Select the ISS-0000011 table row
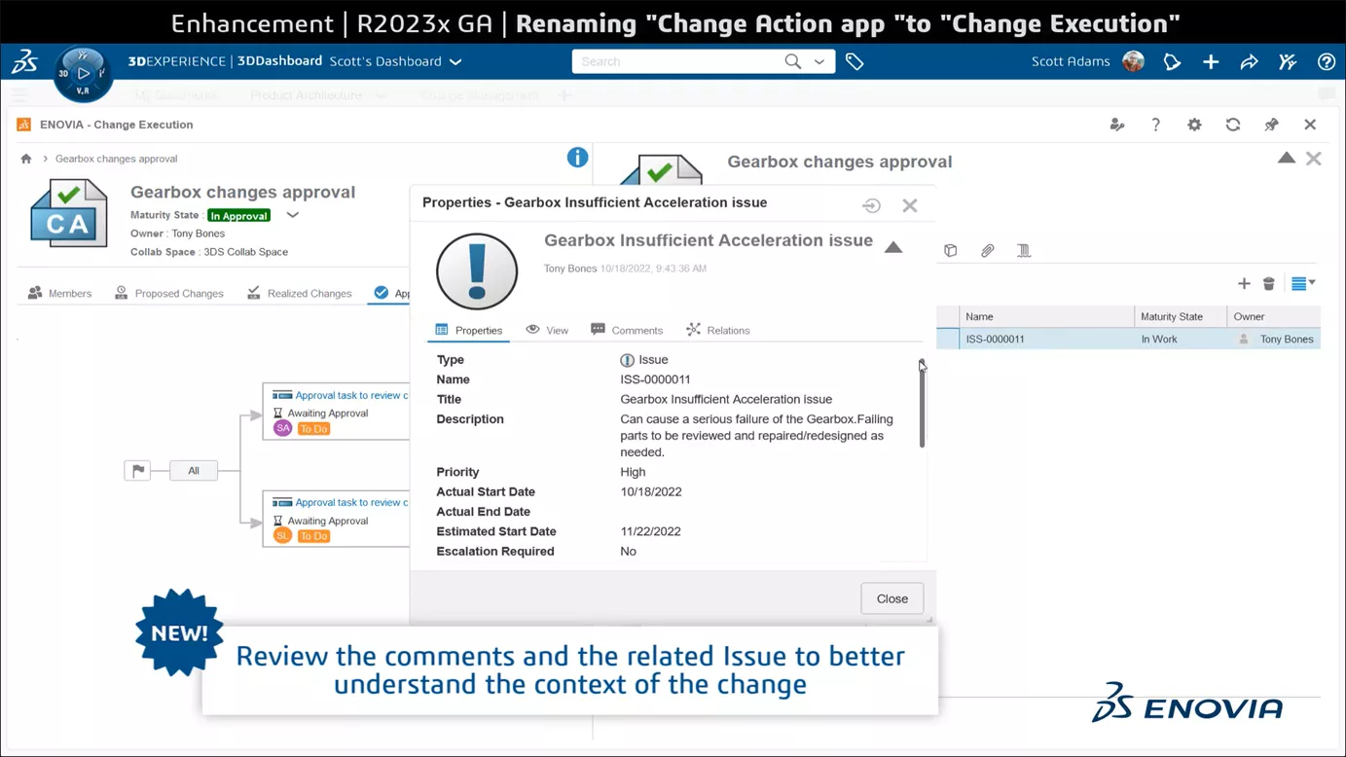This screenshot has width=1346, height=757. [1128, 339]
